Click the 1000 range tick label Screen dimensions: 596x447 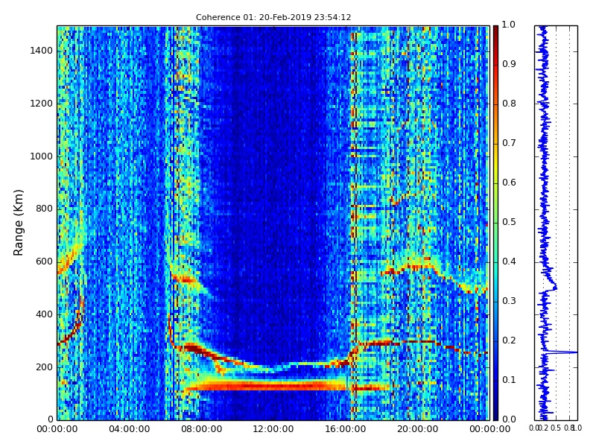pyautogui.click(x=41, y=156)
